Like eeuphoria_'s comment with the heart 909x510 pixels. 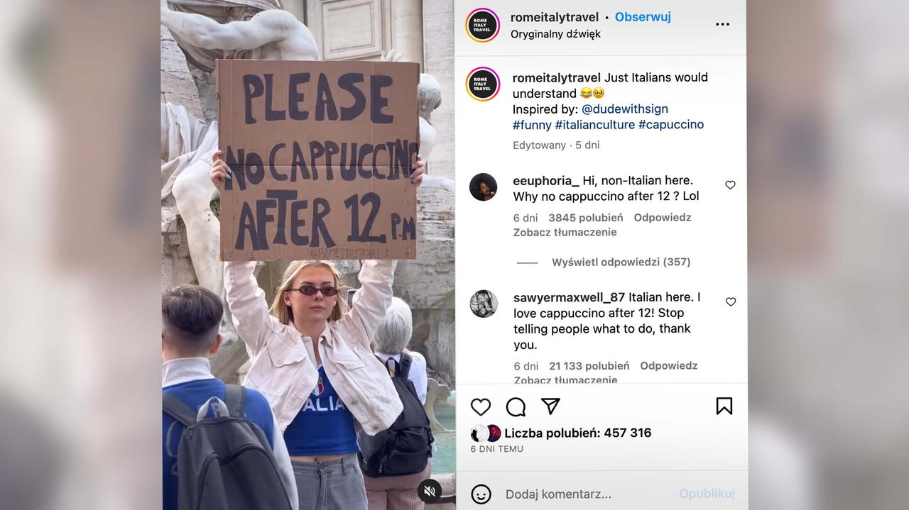point(730,185)
